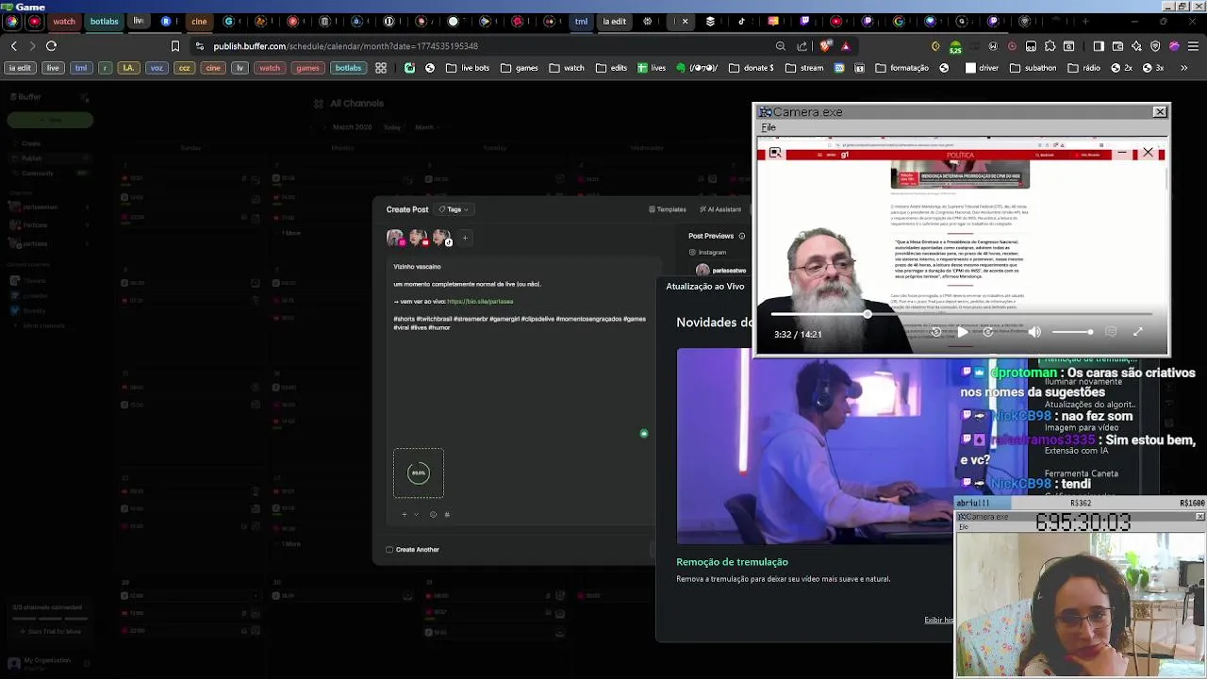
Task: Close the g1 video overlay X
Action: pyautogui.click(x=1148, y=153)
